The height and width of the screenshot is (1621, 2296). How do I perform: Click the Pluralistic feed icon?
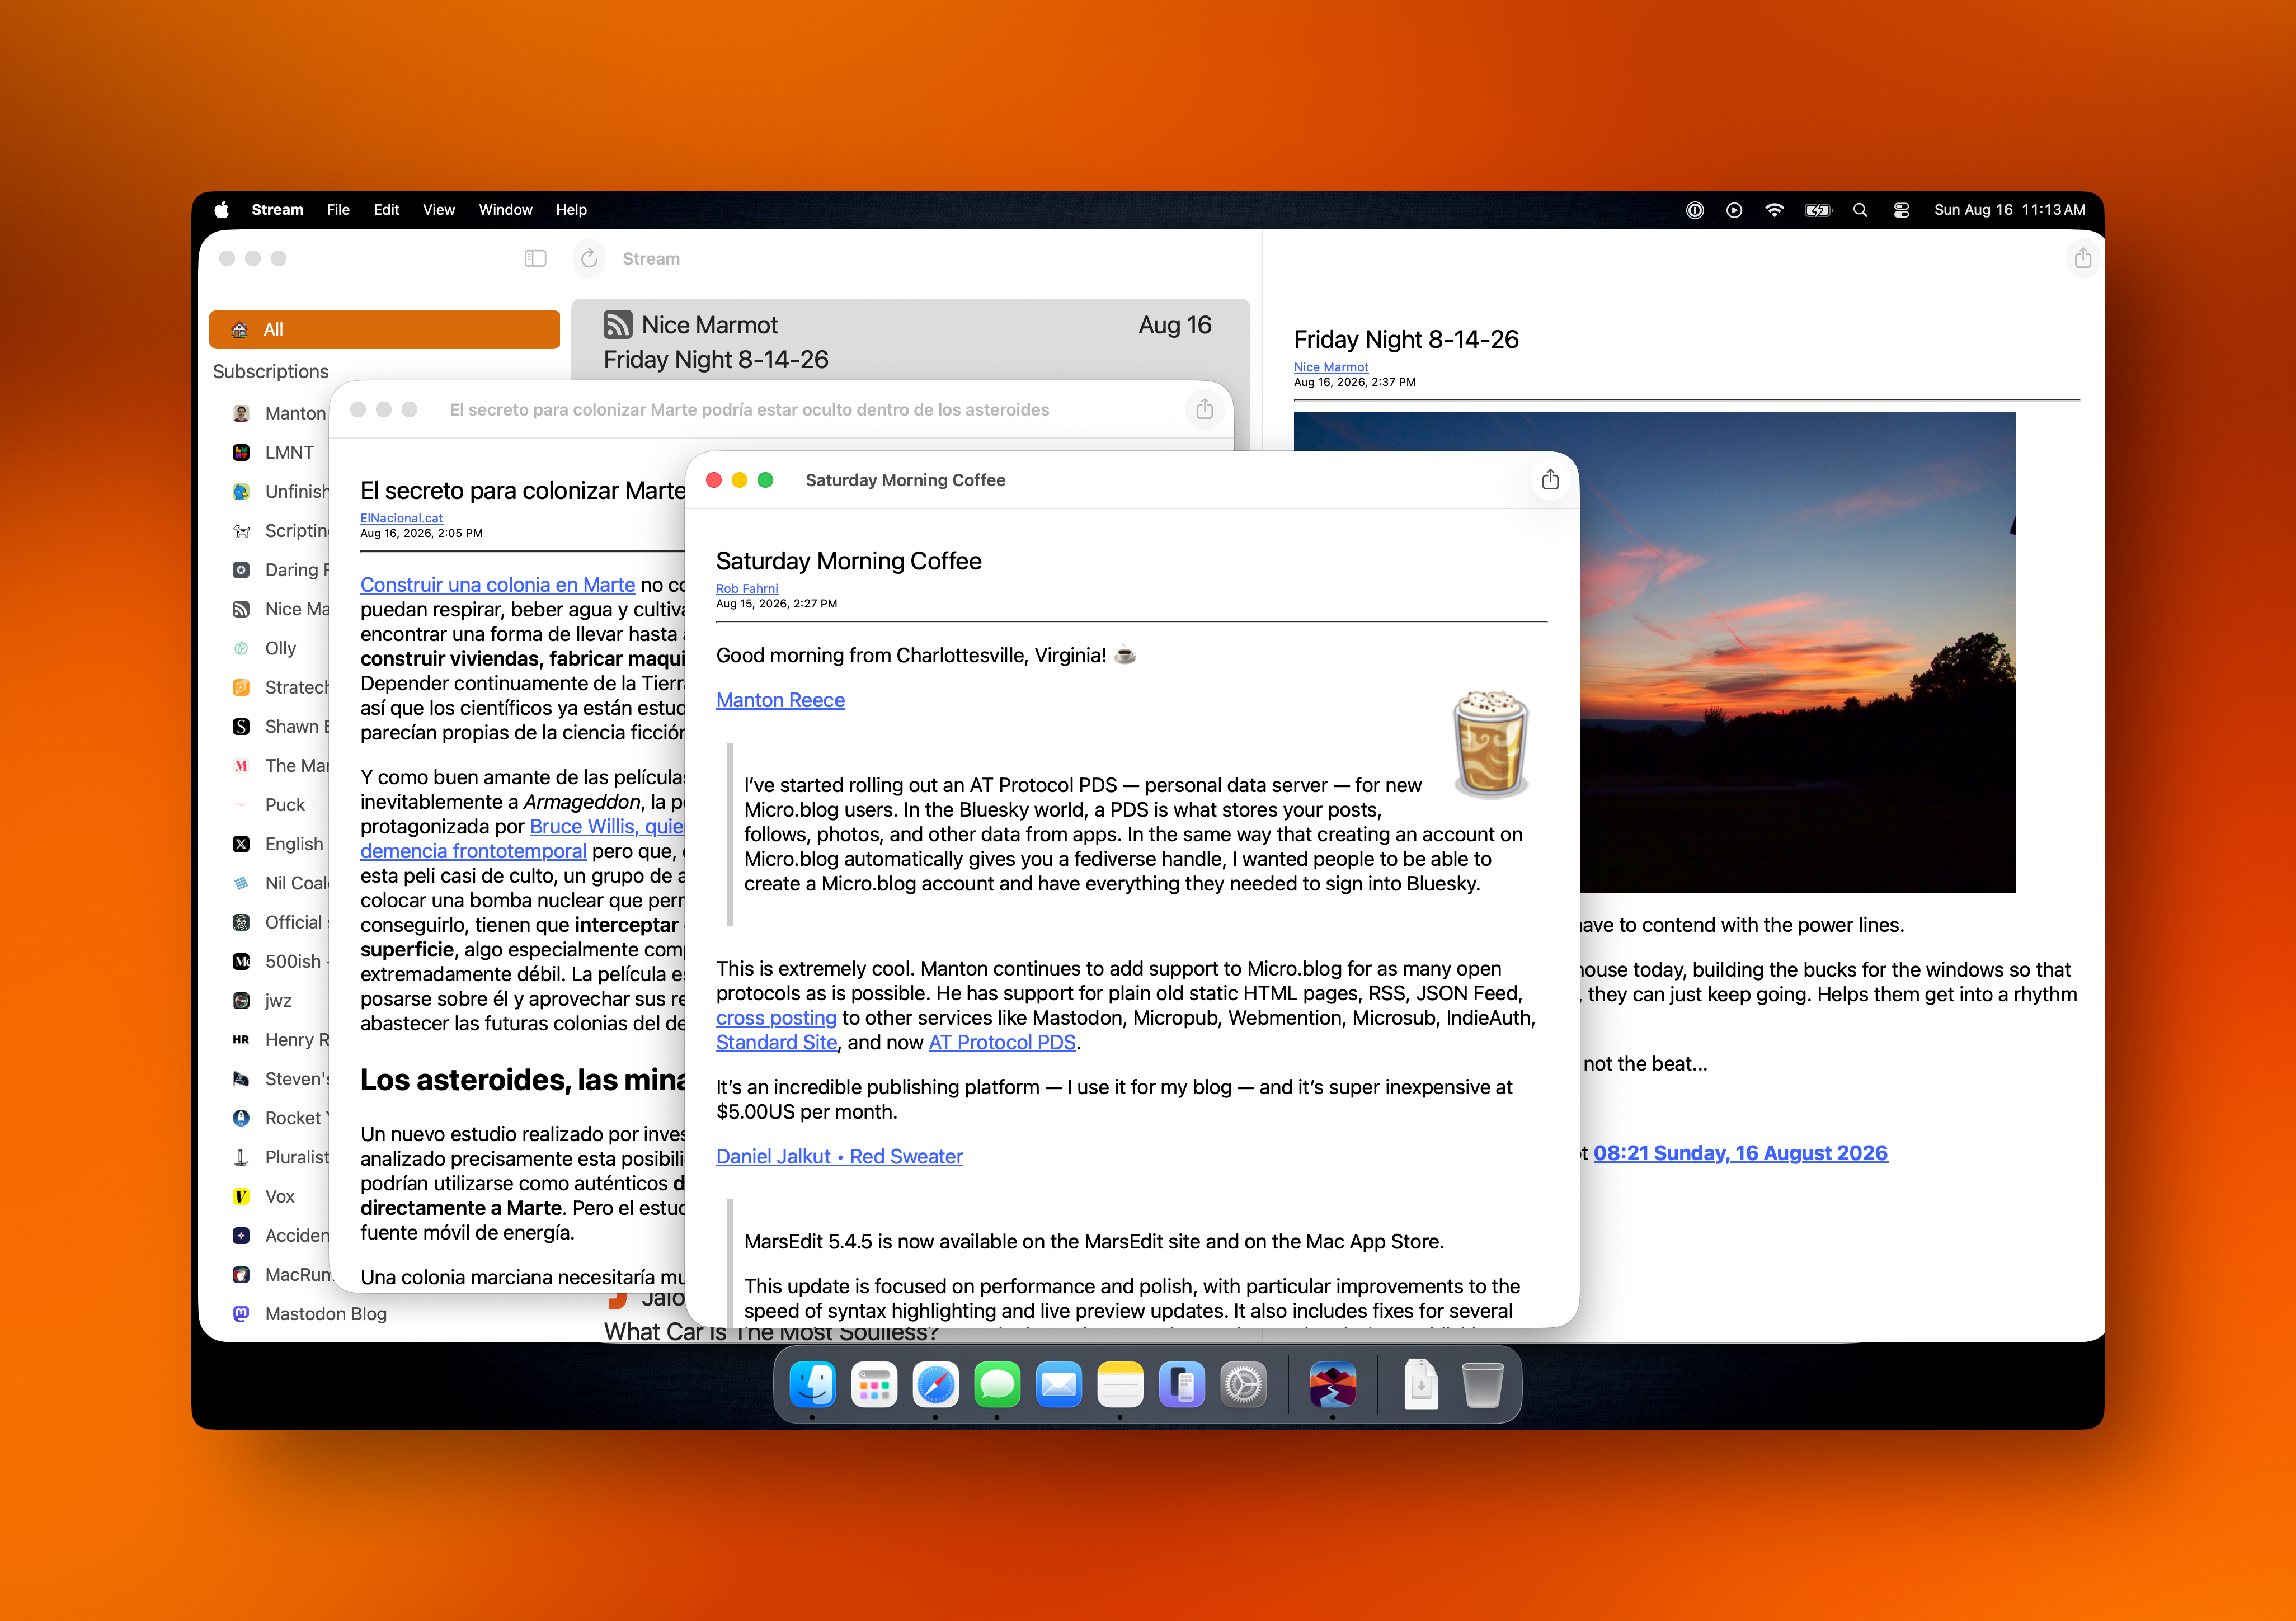point(241,1157)
